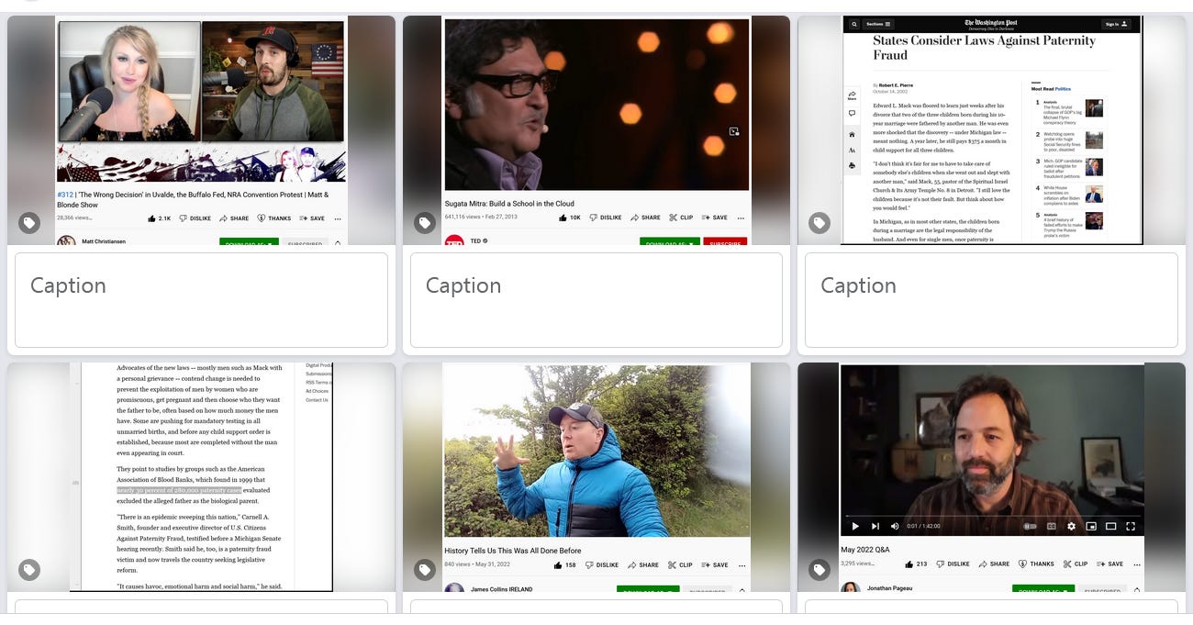The height and width of the screenshot is (625, 1193).
Task: Enter caption field under the Matt & Blonde Show image
Action: [201, 300]
